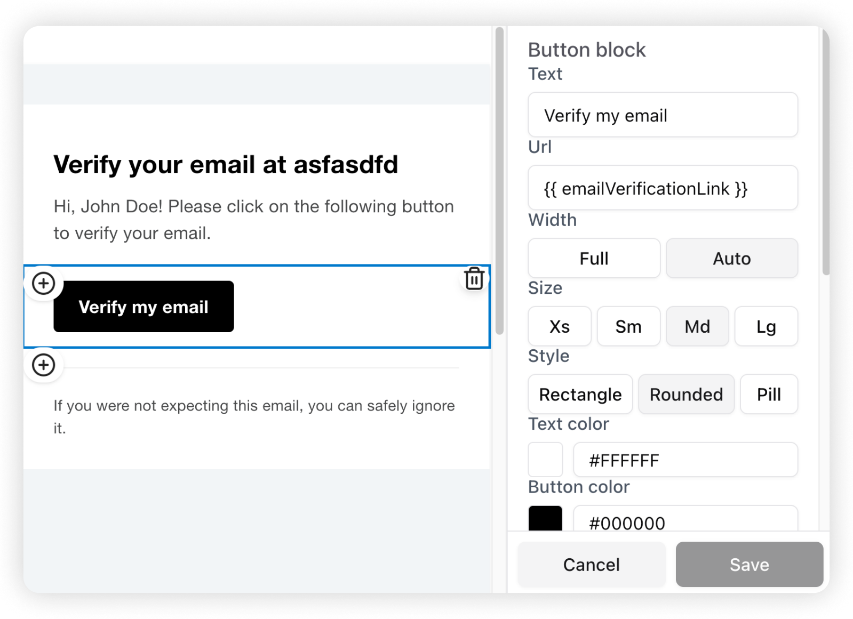Choose the Lg button size
This screenshot has height=619, width=853.
766,326
